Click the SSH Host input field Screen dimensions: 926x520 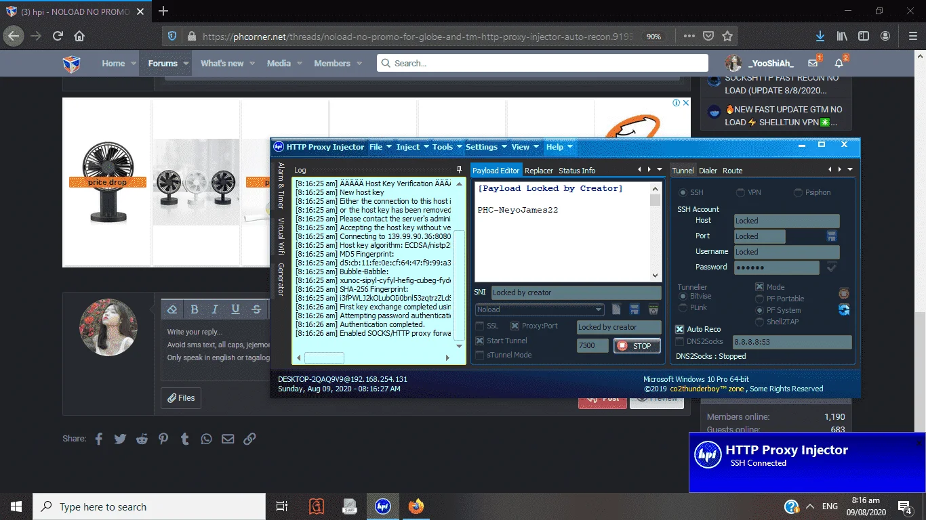[x=787, y=221]
